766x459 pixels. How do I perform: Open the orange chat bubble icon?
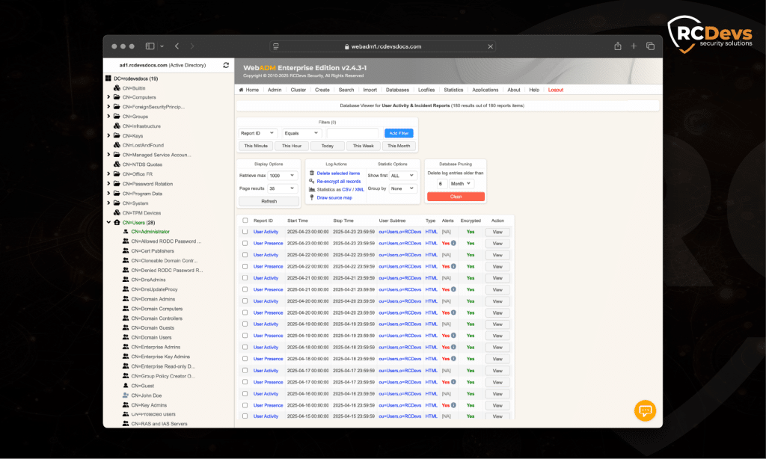645,410
